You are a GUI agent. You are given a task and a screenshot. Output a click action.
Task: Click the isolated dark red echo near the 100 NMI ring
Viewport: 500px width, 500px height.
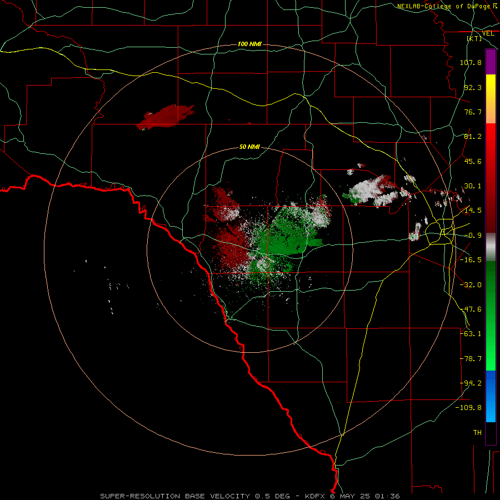[x=166, y=117]
